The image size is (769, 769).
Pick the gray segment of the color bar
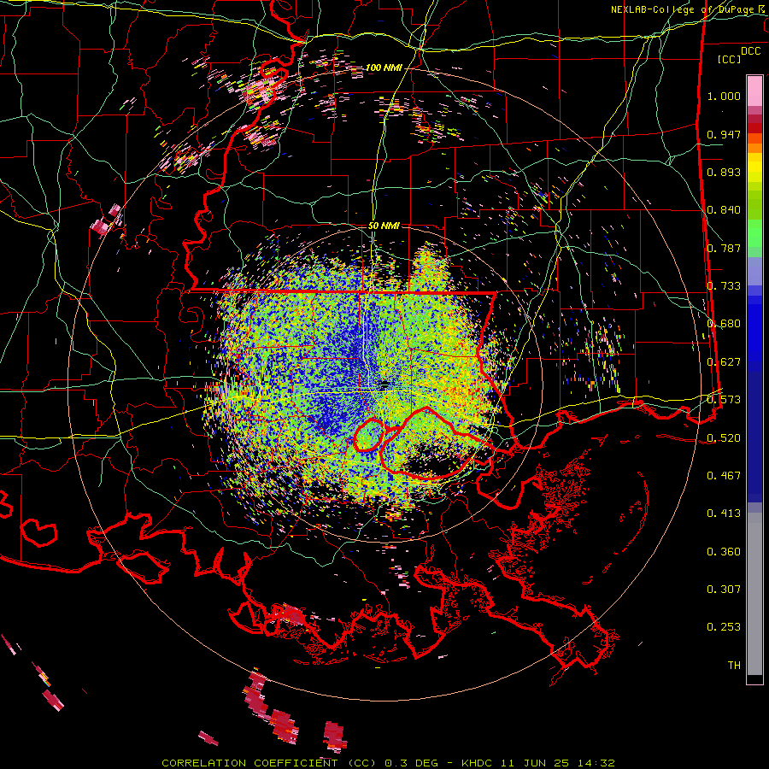(754, 594)
